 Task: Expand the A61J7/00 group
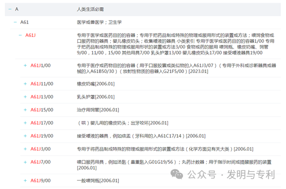[25, 162]
